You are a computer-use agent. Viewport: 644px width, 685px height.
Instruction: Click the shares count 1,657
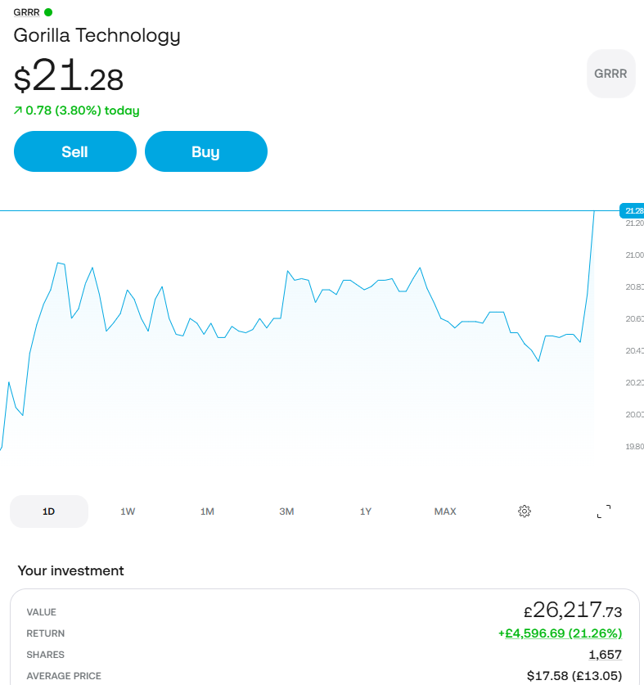click(605, 655)
